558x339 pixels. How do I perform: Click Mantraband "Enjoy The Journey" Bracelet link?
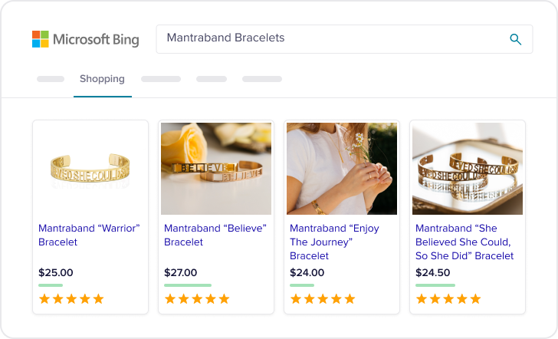(334, 242)
